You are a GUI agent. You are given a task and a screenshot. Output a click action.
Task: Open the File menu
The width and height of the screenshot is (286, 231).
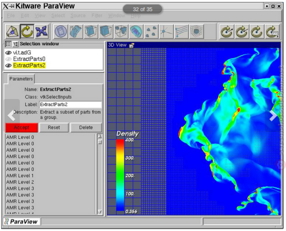tap(11, 15)
